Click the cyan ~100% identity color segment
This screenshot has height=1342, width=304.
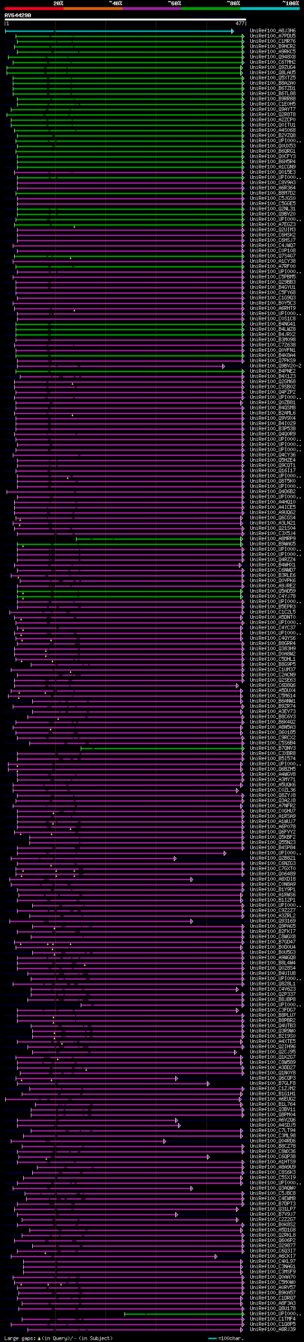(270, 9)
